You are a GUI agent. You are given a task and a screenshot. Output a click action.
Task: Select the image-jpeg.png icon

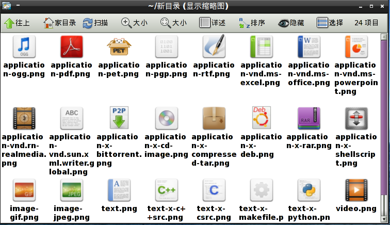click(72, 190)
